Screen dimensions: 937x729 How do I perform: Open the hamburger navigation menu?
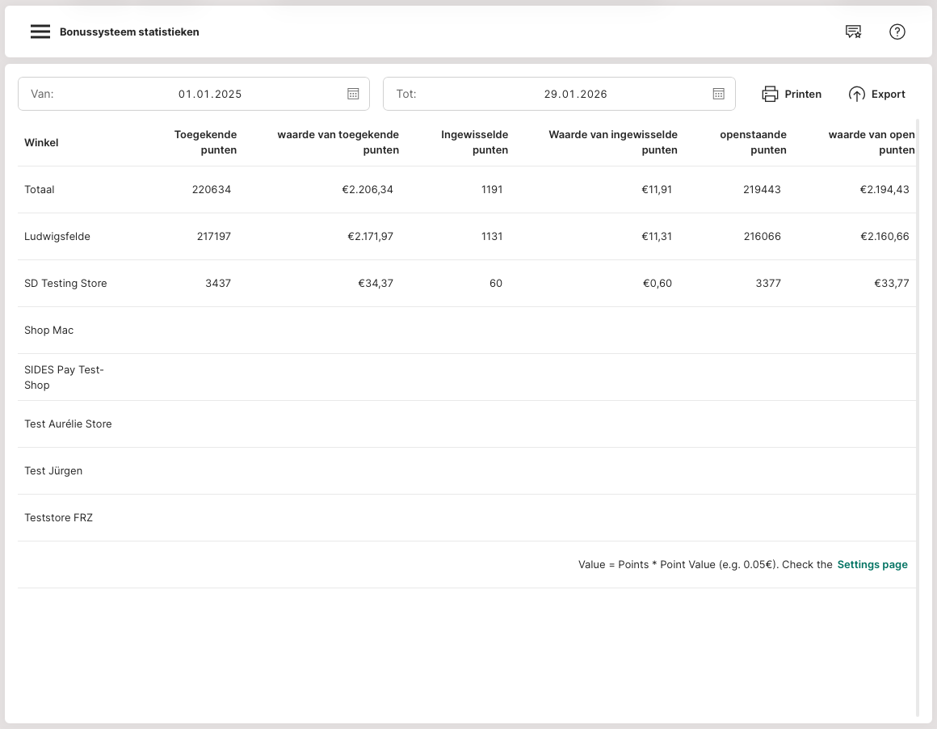[x=40, y=32]
